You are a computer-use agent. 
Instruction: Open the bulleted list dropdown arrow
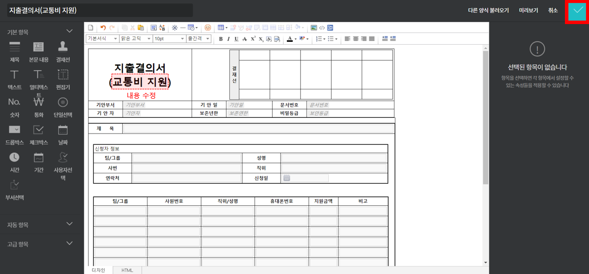(x=336, y=39)
